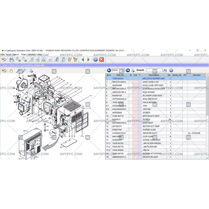Click the red X exit icon
This screenshot has width=209, height=209.
101,60
